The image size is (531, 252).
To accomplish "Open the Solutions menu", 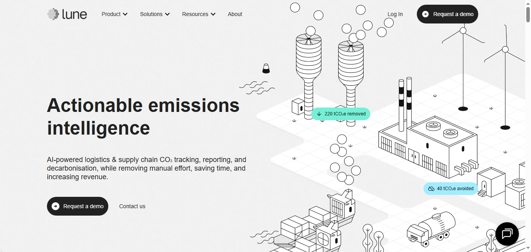I will 155,14.
